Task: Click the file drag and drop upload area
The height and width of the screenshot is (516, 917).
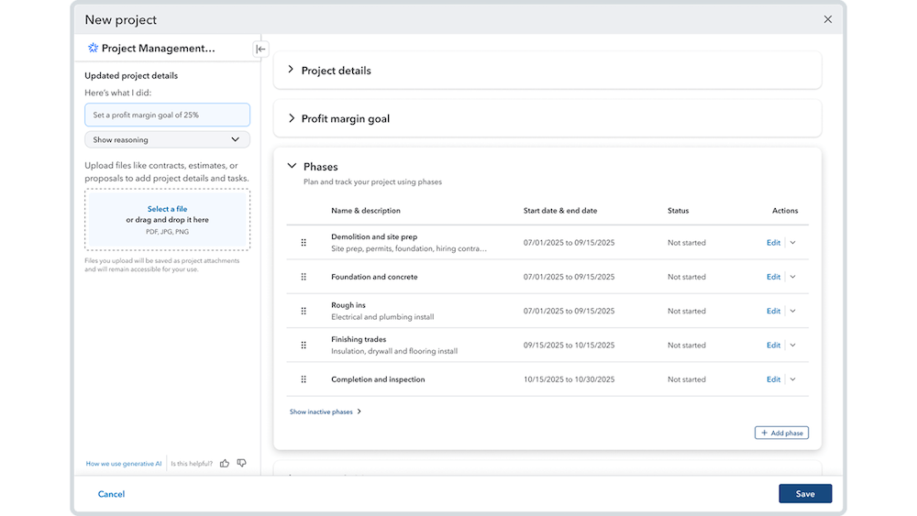Action: click(167, 220)
